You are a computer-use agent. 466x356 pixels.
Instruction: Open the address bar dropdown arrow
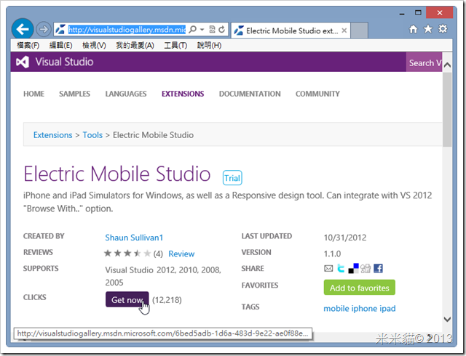[x=202, y=29]
